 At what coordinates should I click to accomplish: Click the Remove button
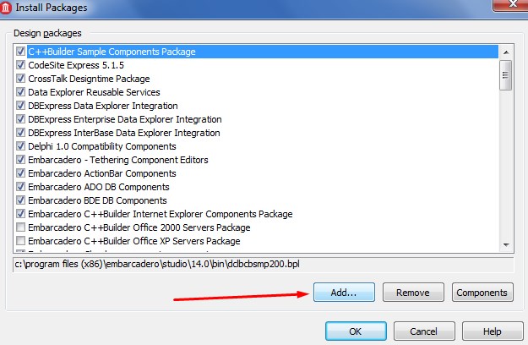click(413, 292)
